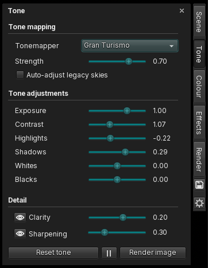
Task: Click the Reset tone button
Action: (53, 253)
